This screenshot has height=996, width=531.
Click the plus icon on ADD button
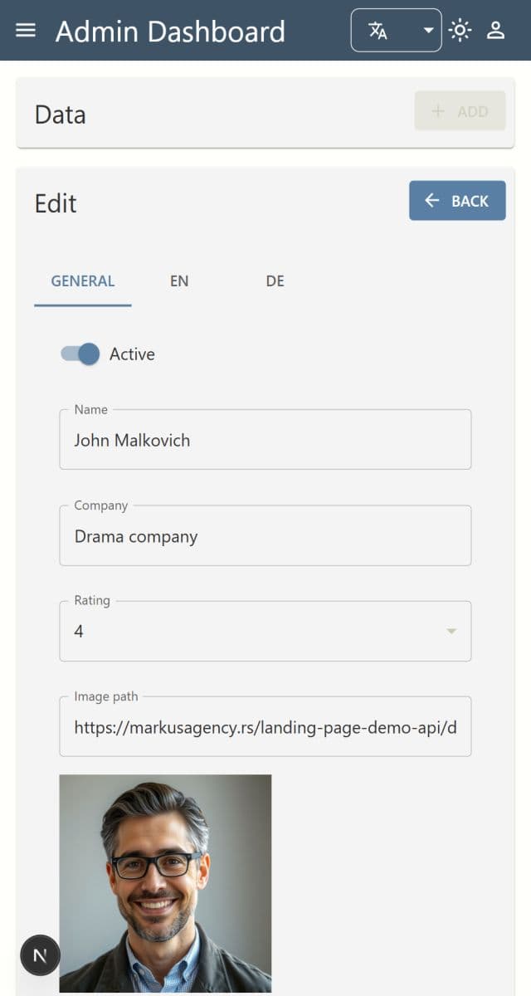click(x=437, y=110)
